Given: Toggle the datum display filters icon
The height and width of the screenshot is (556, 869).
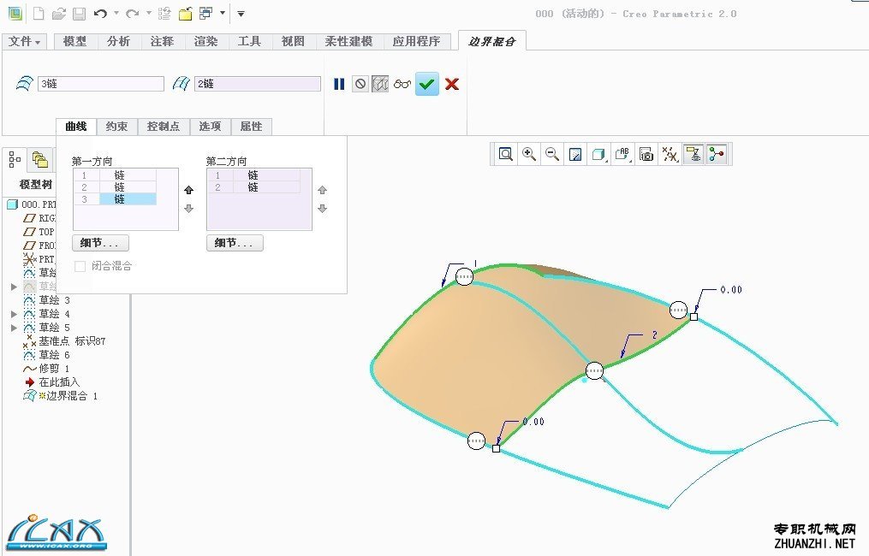Looking at the screenshot, I should 670,154.
